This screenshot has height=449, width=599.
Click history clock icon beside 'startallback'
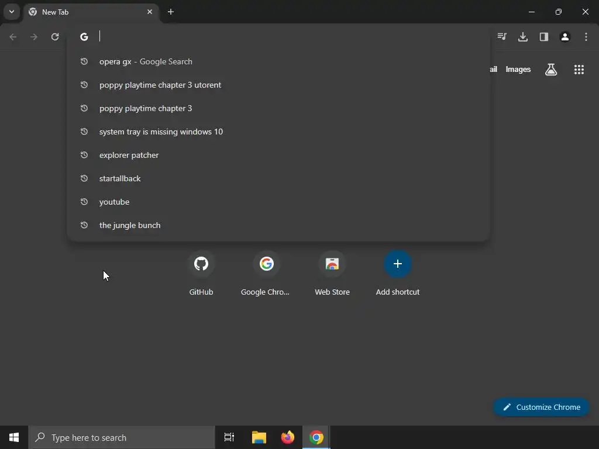[x=84, y=178]
